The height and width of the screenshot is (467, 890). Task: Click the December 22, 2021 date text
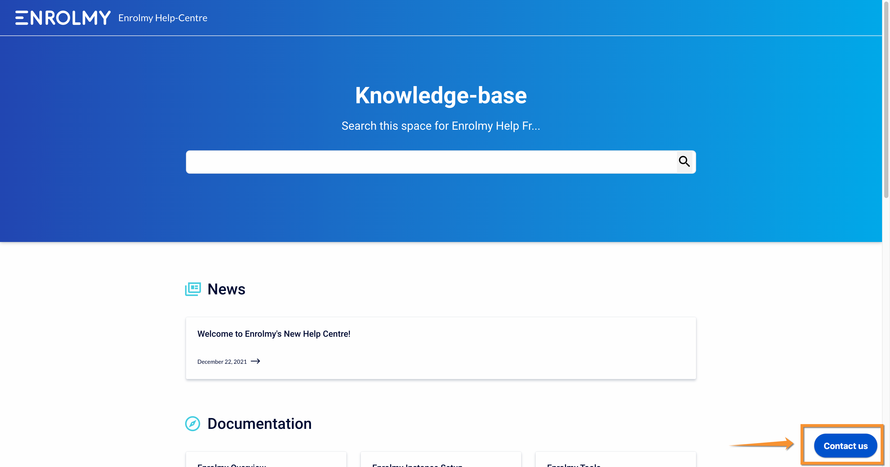pos(222,362)
